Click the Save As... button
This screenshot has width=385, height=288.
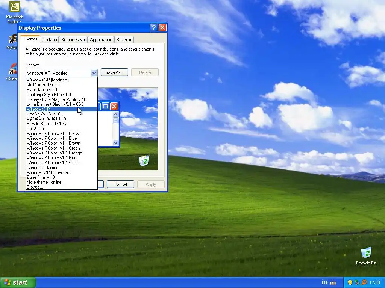pos(114,72)
